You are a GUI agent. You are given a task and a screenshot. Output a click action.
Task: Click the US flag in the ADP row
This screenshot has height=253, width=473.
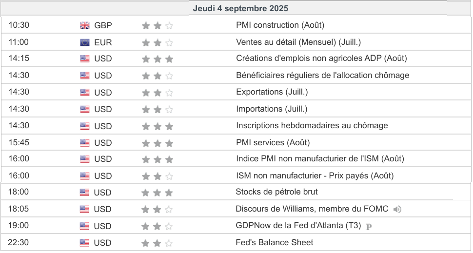point(85,59)
